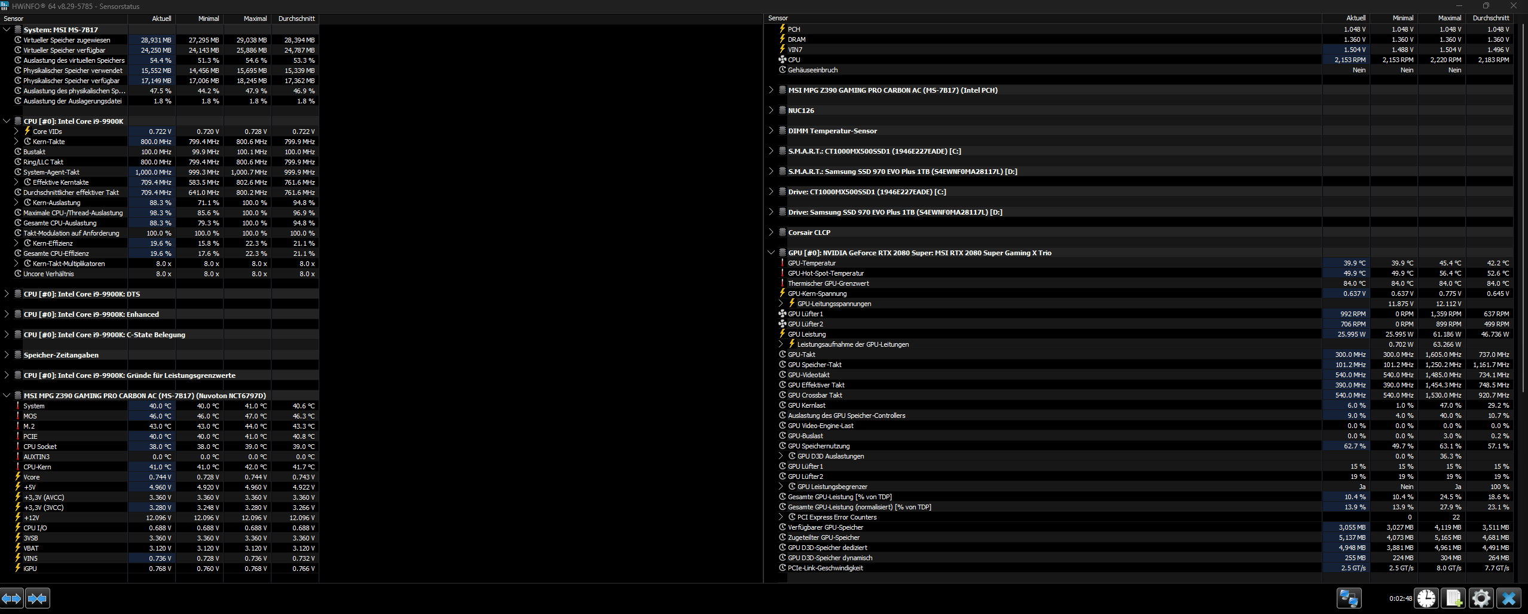The height and width of the screenshot is (614, 1528).
Task: Click the thermometer icon next to MOS
Action: pos(18,416)
